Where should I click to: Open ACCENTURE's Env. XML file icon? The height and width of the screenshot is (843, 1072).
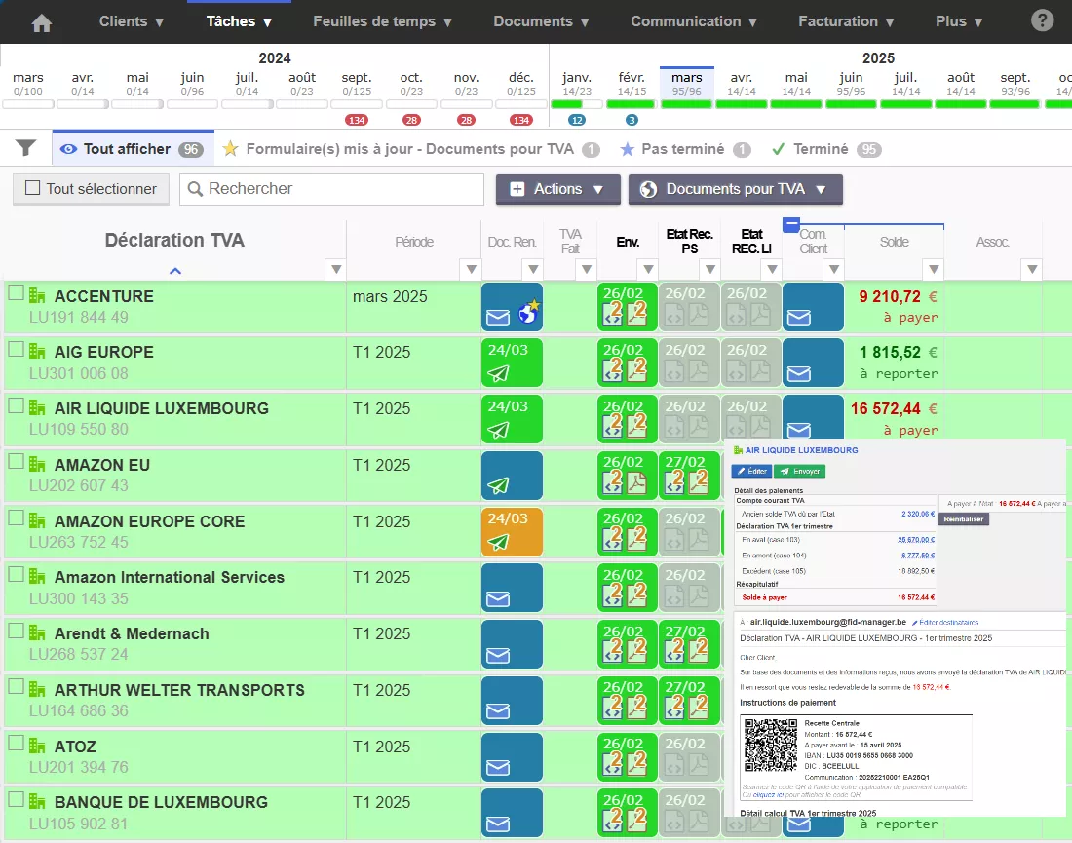pyautogui.click(x=613, y=314)
